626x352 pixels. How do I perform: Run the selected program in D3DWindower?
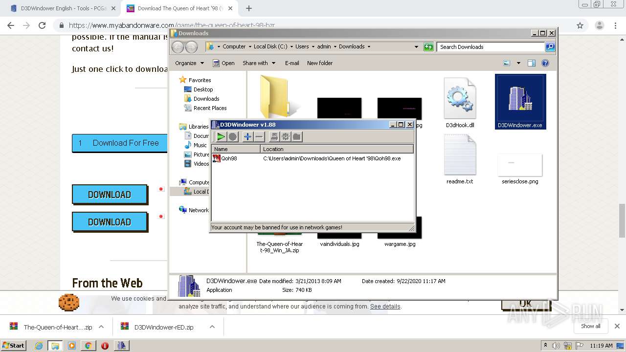pos(221,137)
